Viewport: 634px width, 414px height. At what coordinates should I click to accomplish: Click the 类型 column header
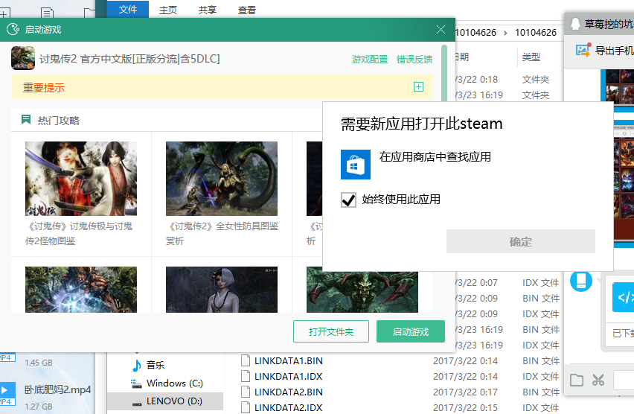531,57
